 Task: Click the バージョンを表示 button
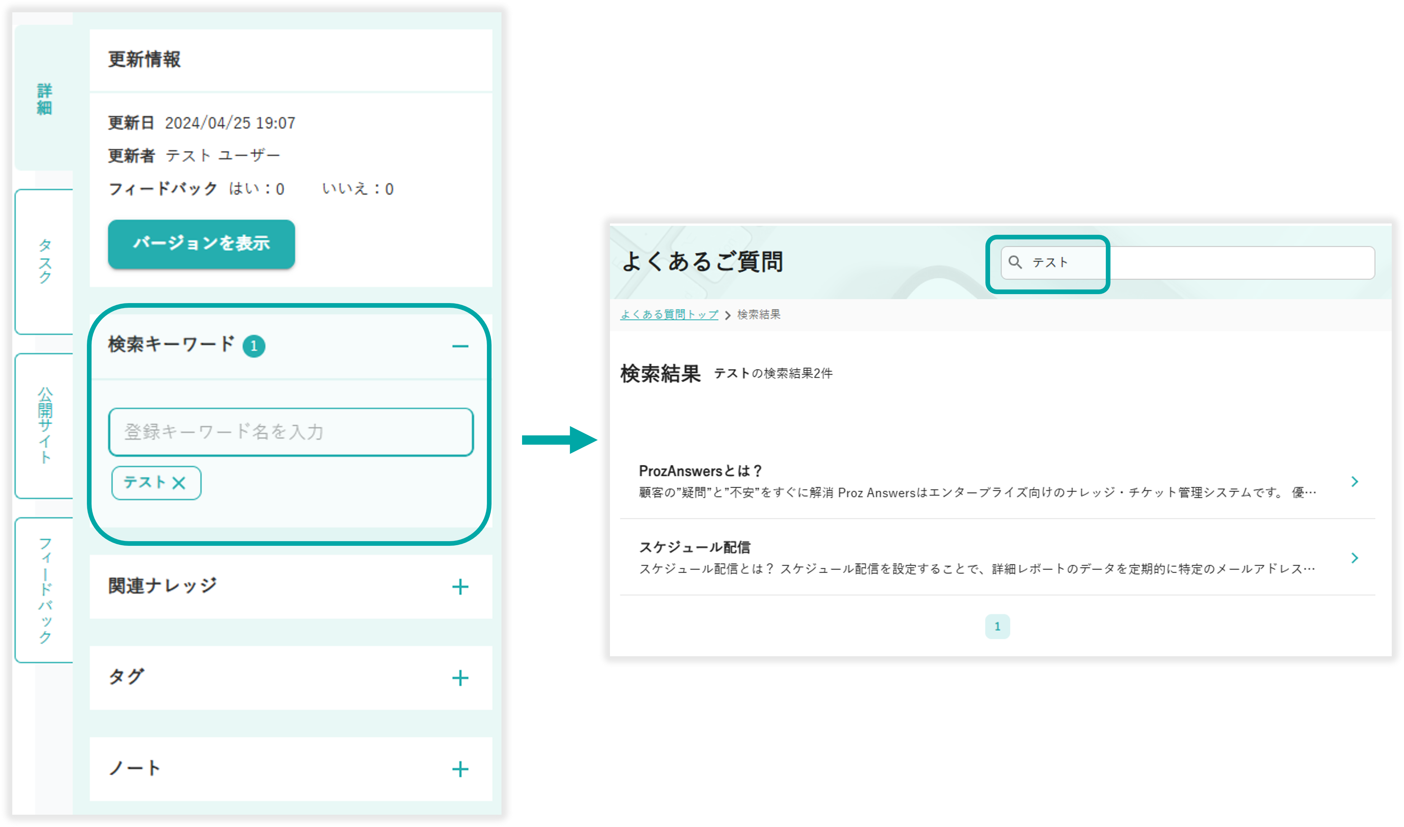201,243
